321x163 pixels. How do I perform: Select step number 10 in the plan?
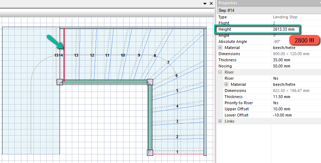click(123, 55)
